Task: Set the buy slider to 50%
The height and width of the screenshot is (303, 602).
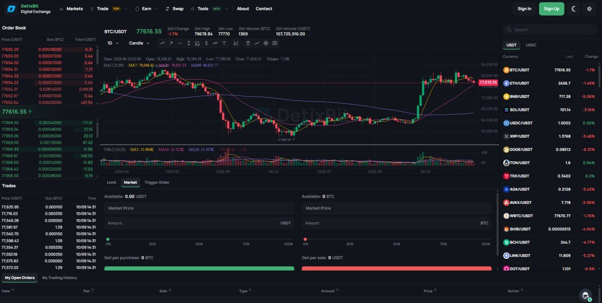Action: click(199, 239)
